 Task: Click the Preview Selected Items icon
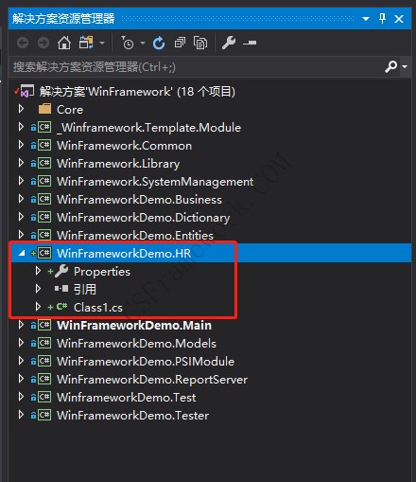pos(250,43)
